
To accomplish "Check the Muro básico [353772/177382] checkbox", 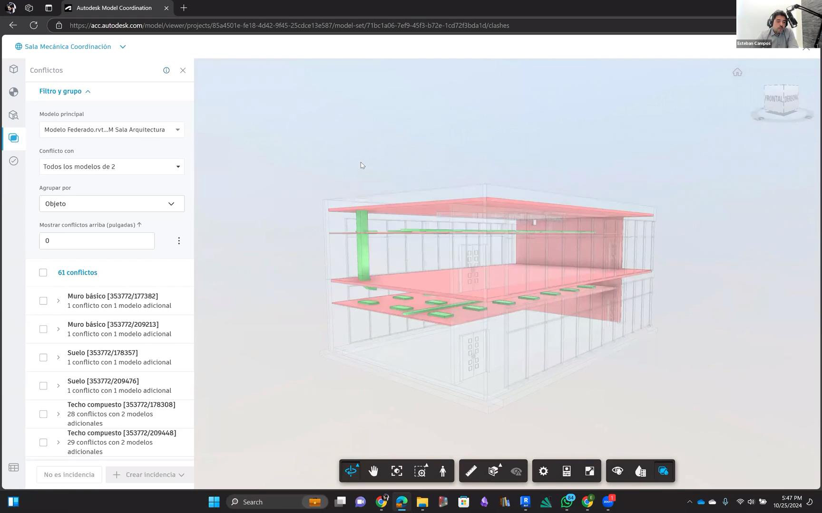I will point(43,301).
